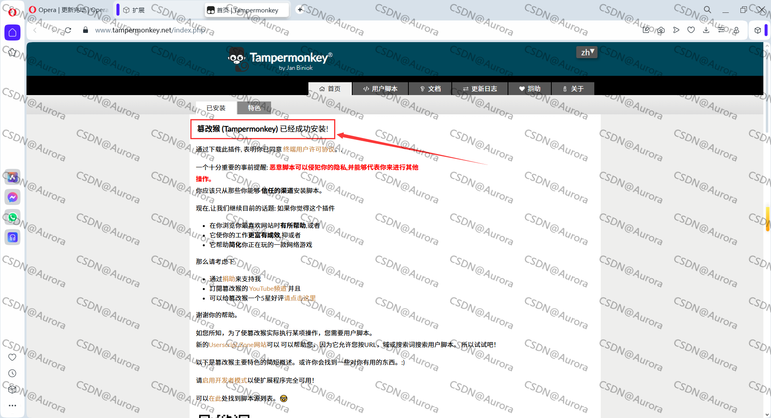Click the 篡改猴 已经成功安装 heading

coord(263,129)
